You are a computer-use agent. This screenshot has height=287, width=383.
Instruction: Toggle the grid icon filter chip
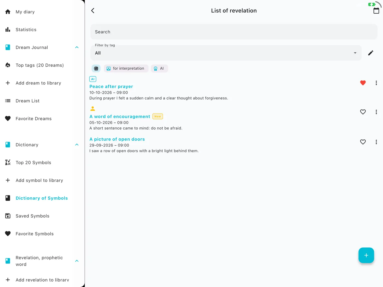[x=96, y=68]
